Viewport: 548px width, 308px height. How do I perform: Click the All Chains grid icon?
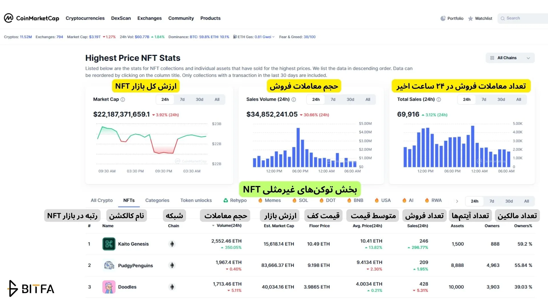(492, 58)
